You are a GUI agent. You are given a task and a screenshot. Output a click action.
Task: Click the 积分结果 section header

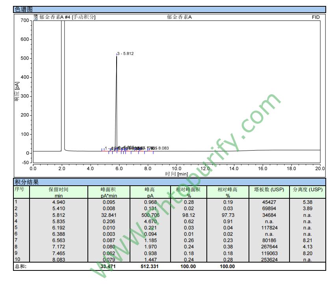click(x=27, y=182)
